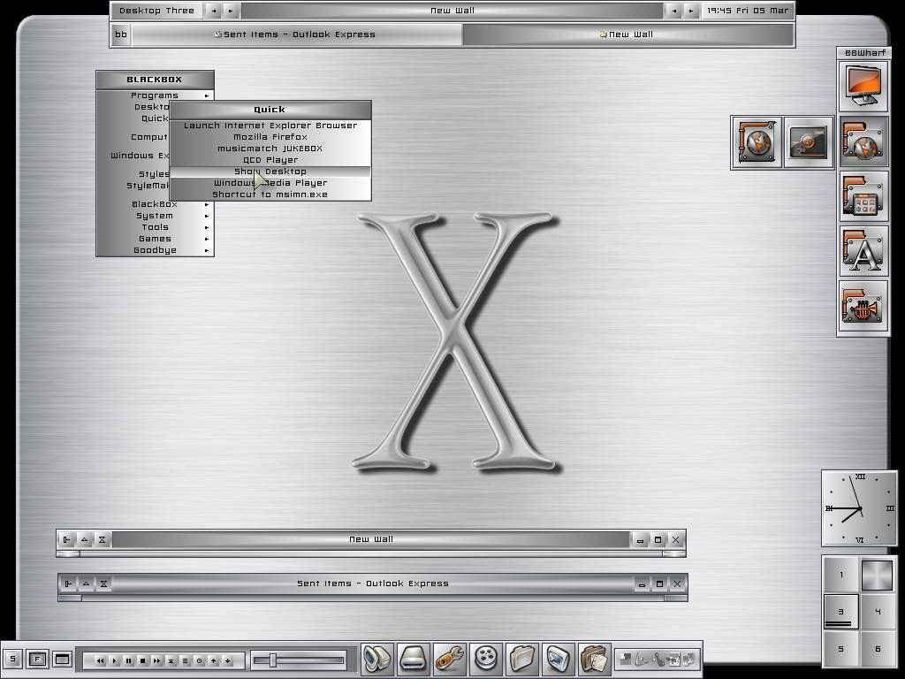Click the up arrow in media controls
Image resolution: width=905 pixels, height=679 pixels.
point(214,660)
